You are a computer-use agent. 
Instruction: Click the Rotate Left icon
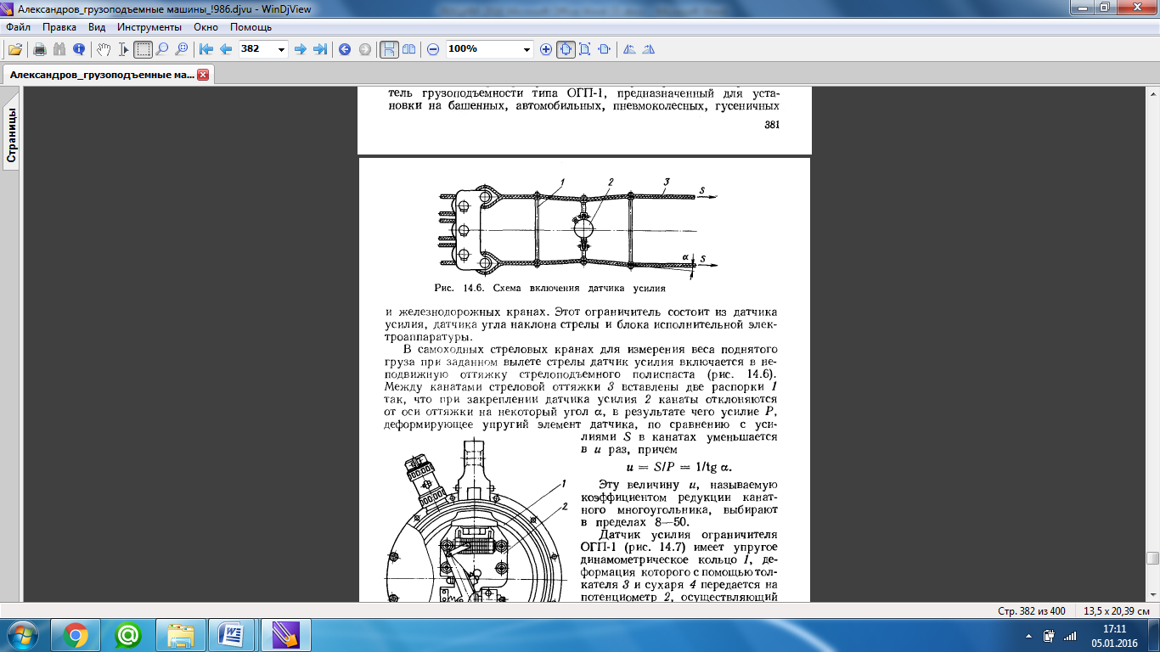629,49
